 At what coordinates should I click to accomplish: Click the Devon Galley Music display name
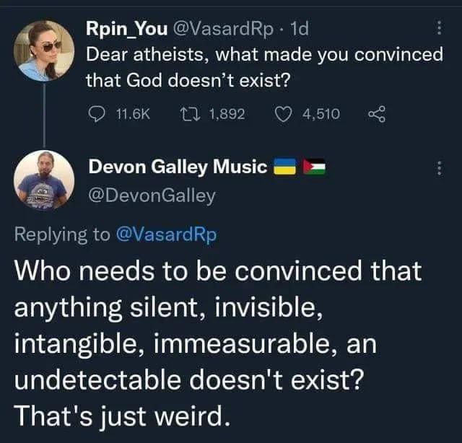(x=178, y=167)
